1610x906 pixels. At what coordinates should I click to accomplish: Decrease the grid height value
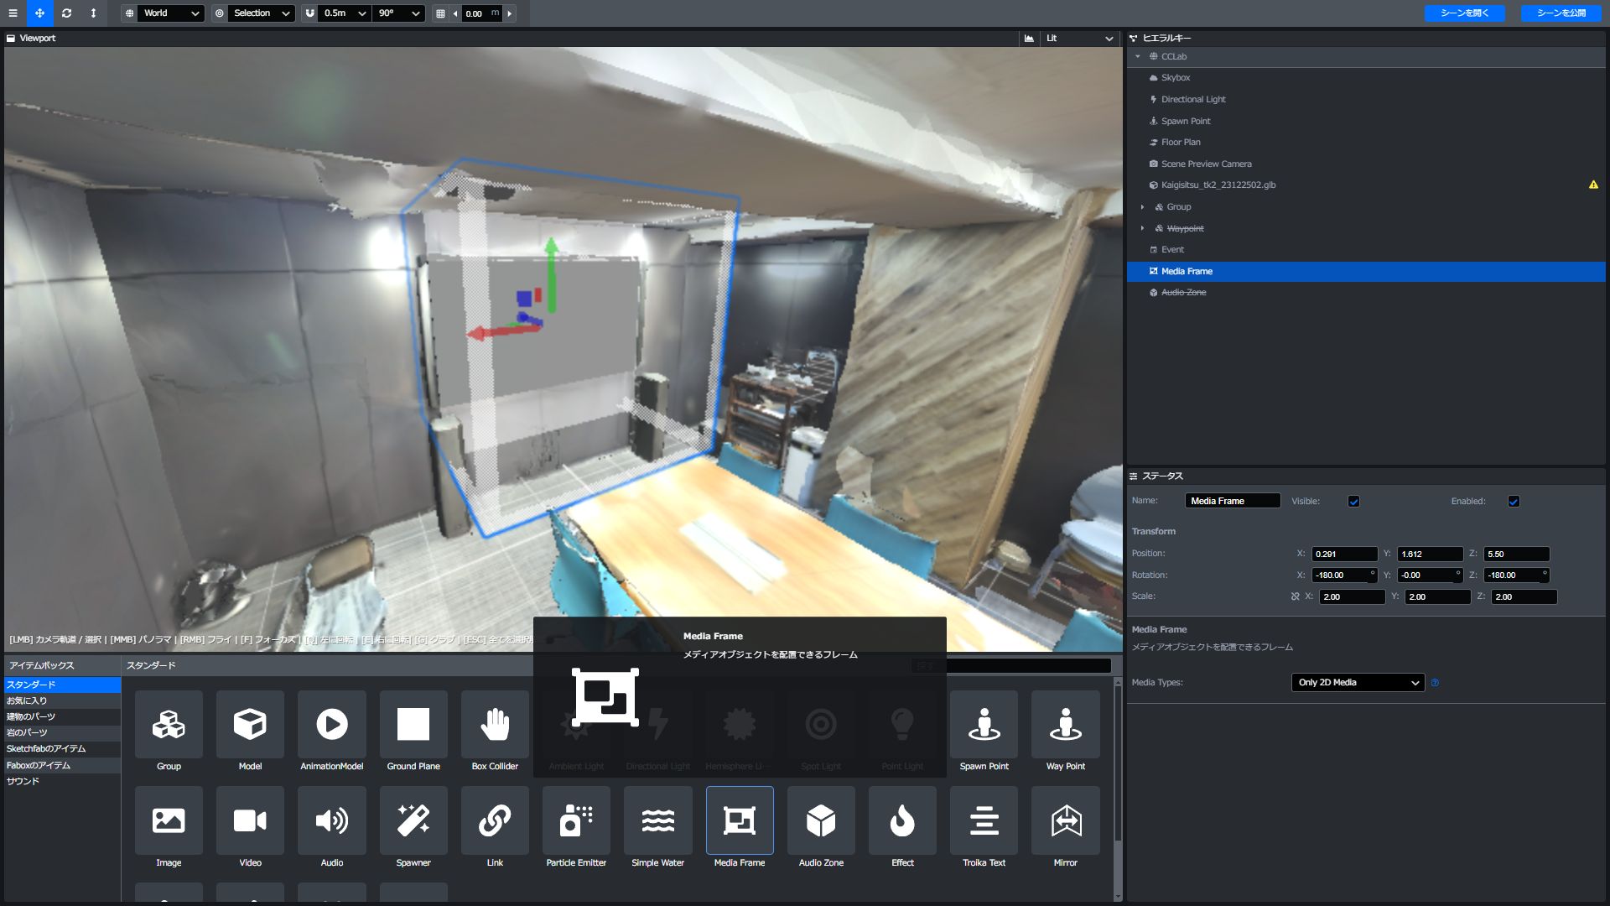[455, 13]
